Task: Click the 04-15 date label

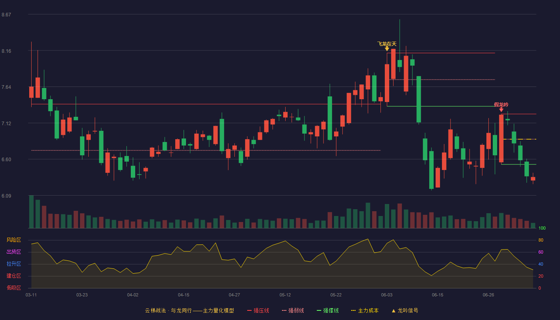Action: point(184,295)
